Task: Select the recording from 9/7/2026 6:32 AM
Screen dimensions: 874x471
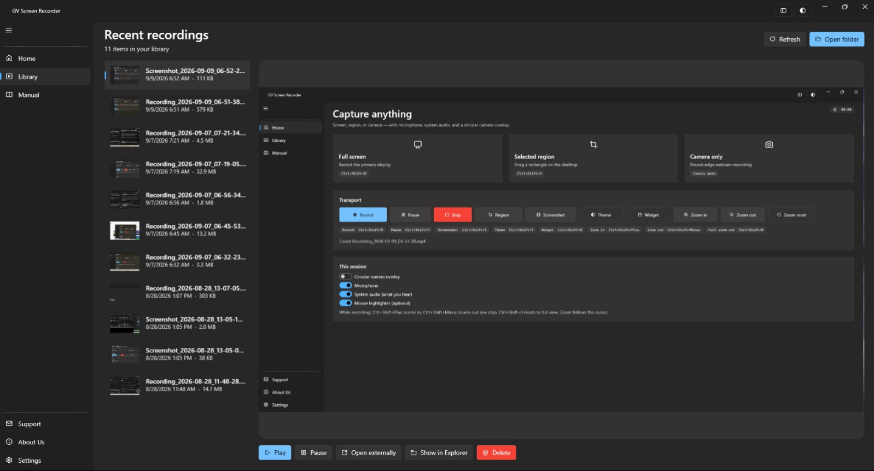Action: click(x=177, y=261)
